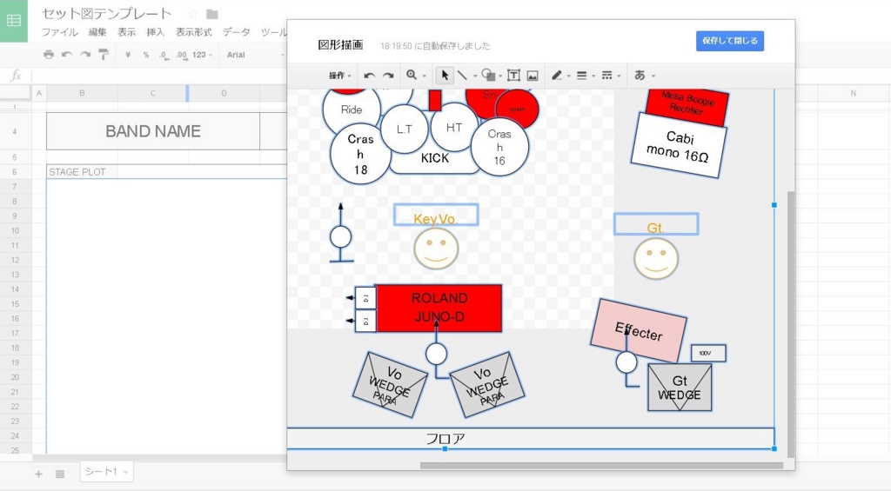The height and width of the screenshot is (491, 891).
Task: Click the print icon in the Sheets toolbar
Action: [49, 55]
